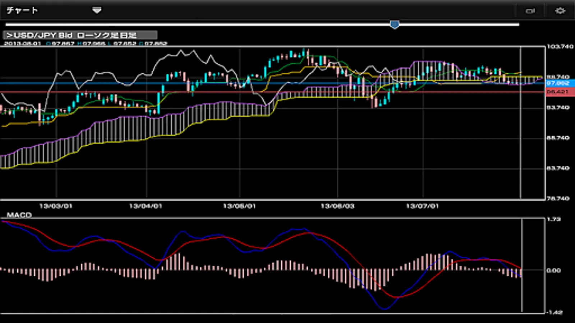The image size is (575, 323).
Task: Select the 13/07/01 date label
Action: point(422,206)
